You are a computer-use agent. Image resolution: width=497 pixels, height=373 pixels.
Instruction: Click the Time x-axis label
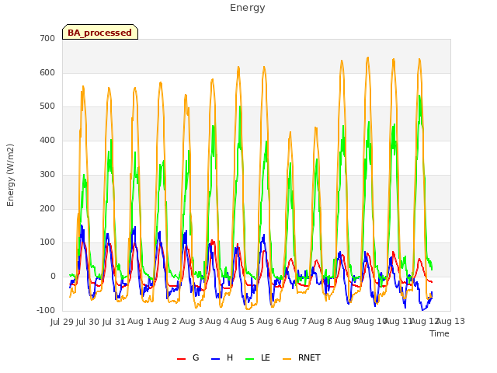point(440,333)
